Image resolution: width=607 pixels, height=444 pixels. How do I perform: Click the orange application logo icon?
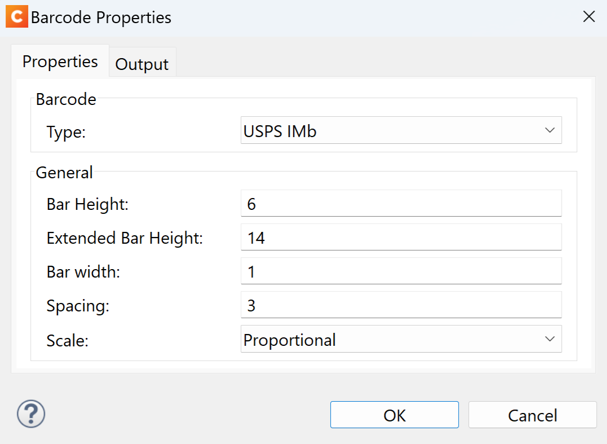pos(17,17)
